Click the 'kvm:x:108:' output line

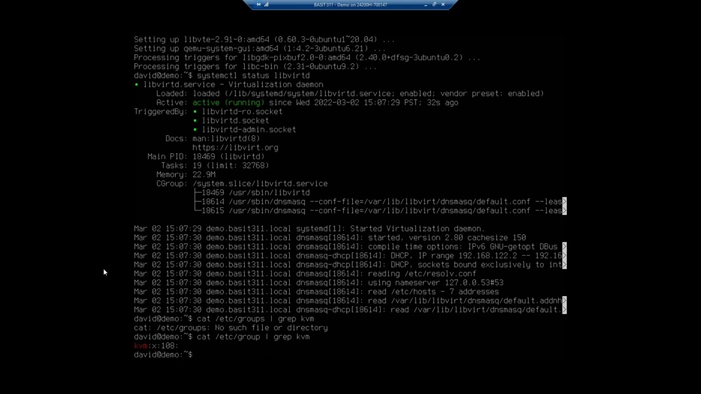(x=157, y=346)
